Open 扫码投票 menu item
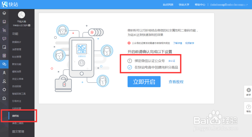This screenshot has width=252, height=137. [17, 108]
